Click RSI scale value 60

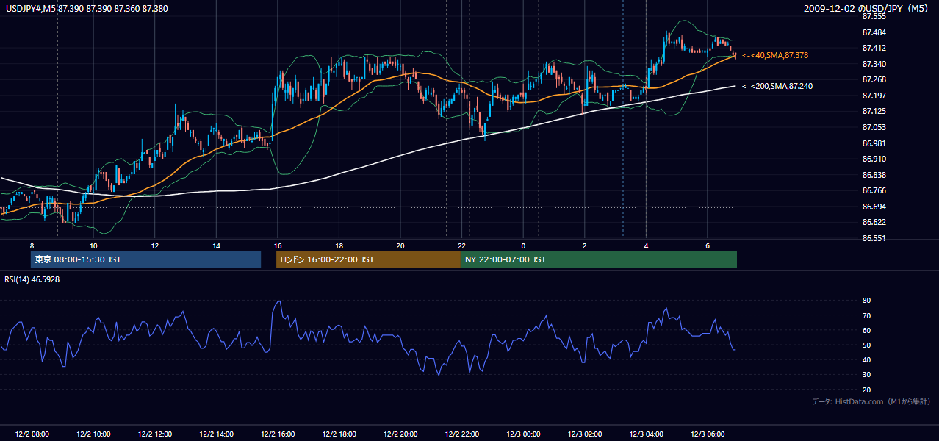[867, 330]
